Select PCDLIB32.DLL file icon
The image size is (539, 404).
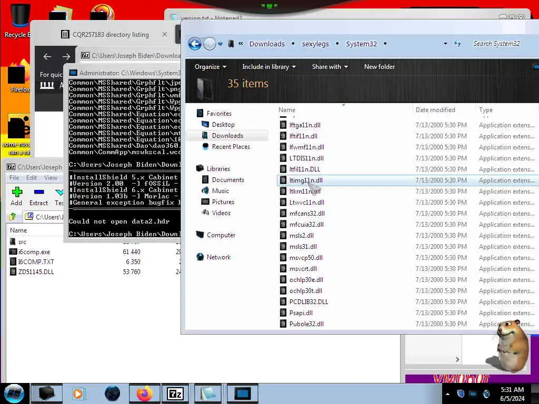(x=283, y=301)
